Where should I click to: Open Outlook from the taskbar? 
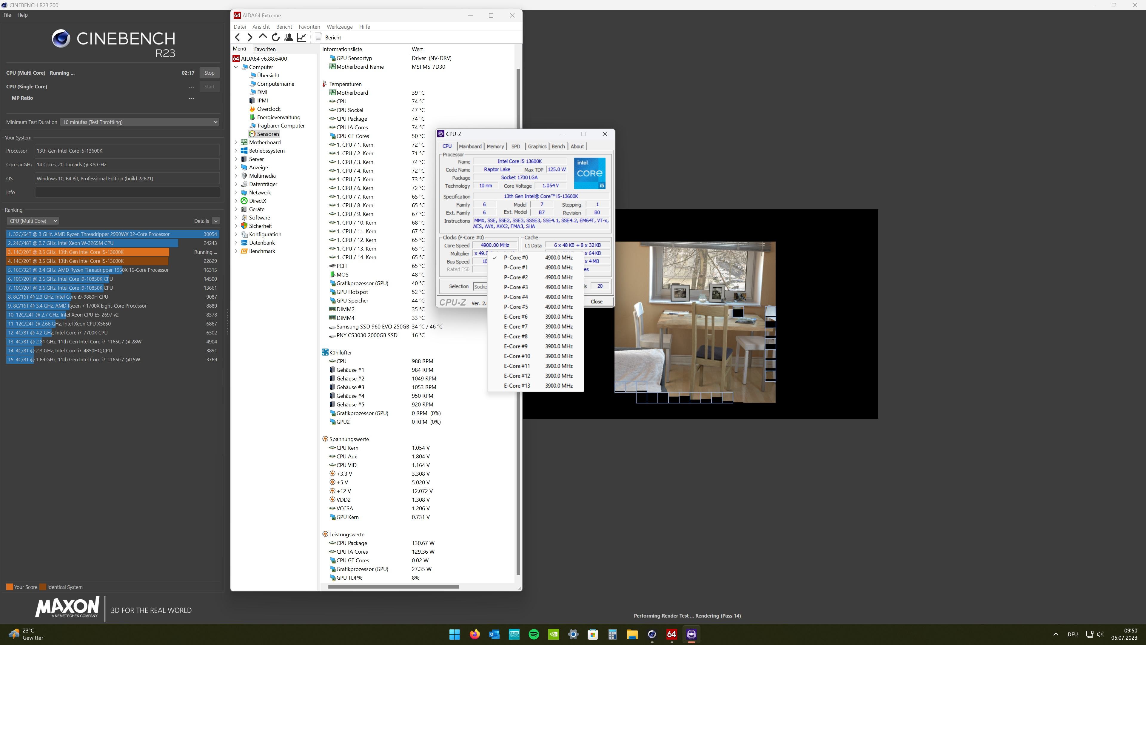click(494, 634)
